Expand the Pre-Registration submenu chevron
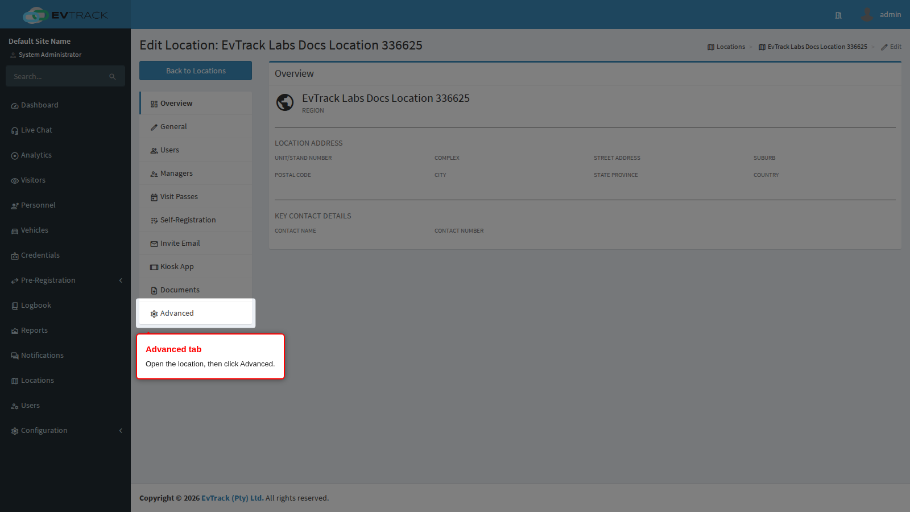Image resolution: width=910 pixels, height=512 pixels. click(x=121, y=280)
